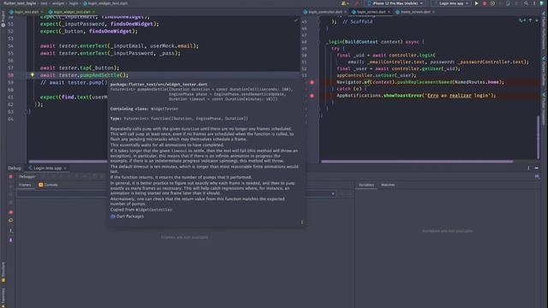This screenshot has width=548, height=308.
Task: Click pumpAndSettle method call on line 58
Action: tap(99, 75)
